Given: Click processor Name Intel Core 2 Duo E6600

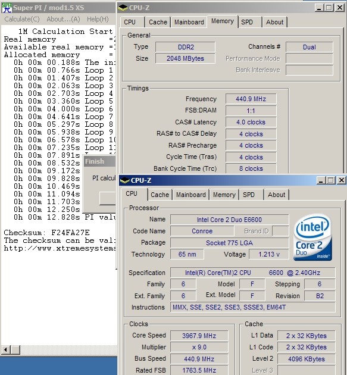Looking at the screenshot, I should click(x=229, y=220).
